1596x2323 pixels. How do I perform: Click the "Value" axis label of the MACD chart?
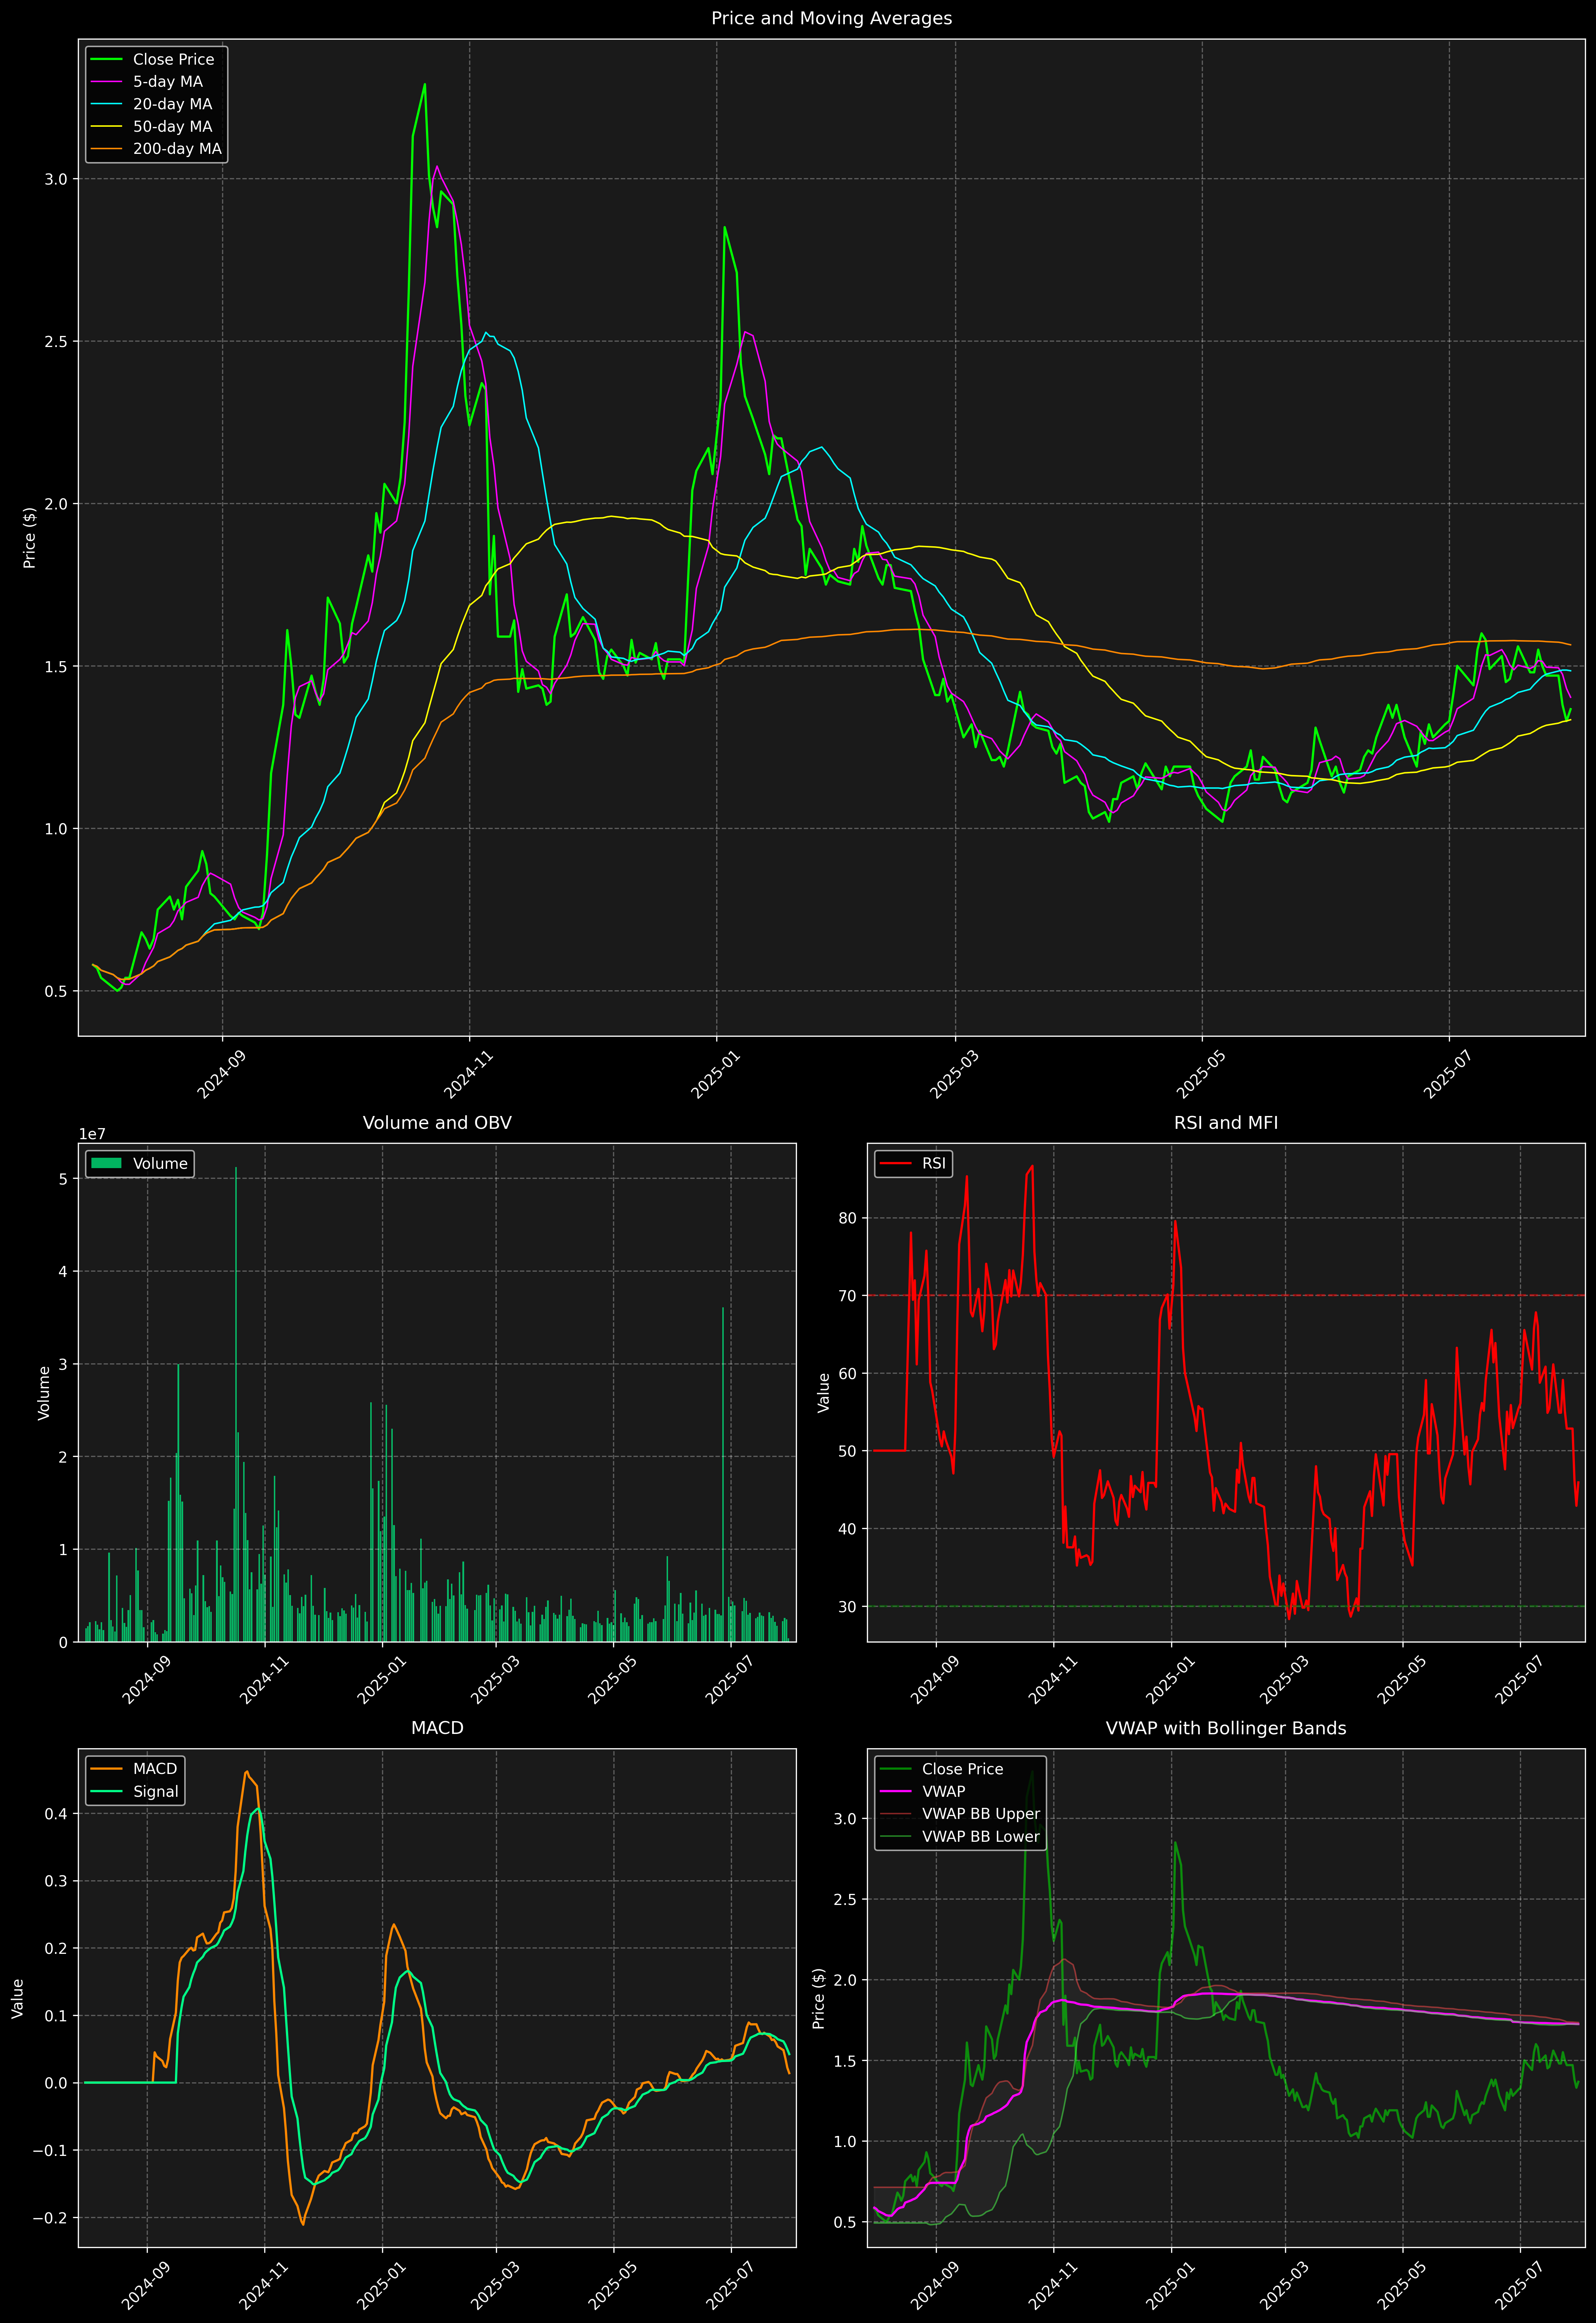(x=18, y=1998)
